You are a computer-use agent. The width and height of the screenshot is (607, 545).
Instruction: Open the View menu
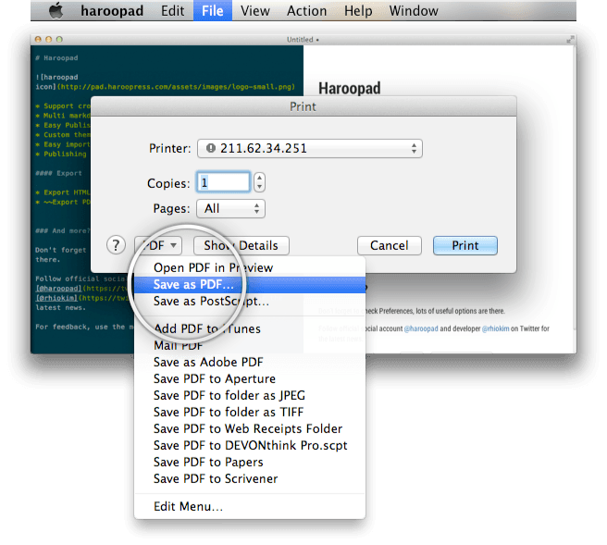click(254, 11)
